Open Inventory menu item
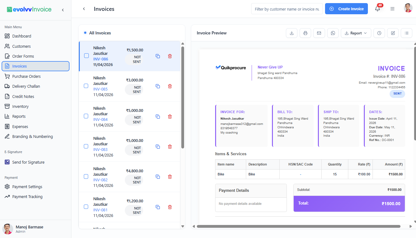This screenshot has height=238, width=416. click(35, 106)
